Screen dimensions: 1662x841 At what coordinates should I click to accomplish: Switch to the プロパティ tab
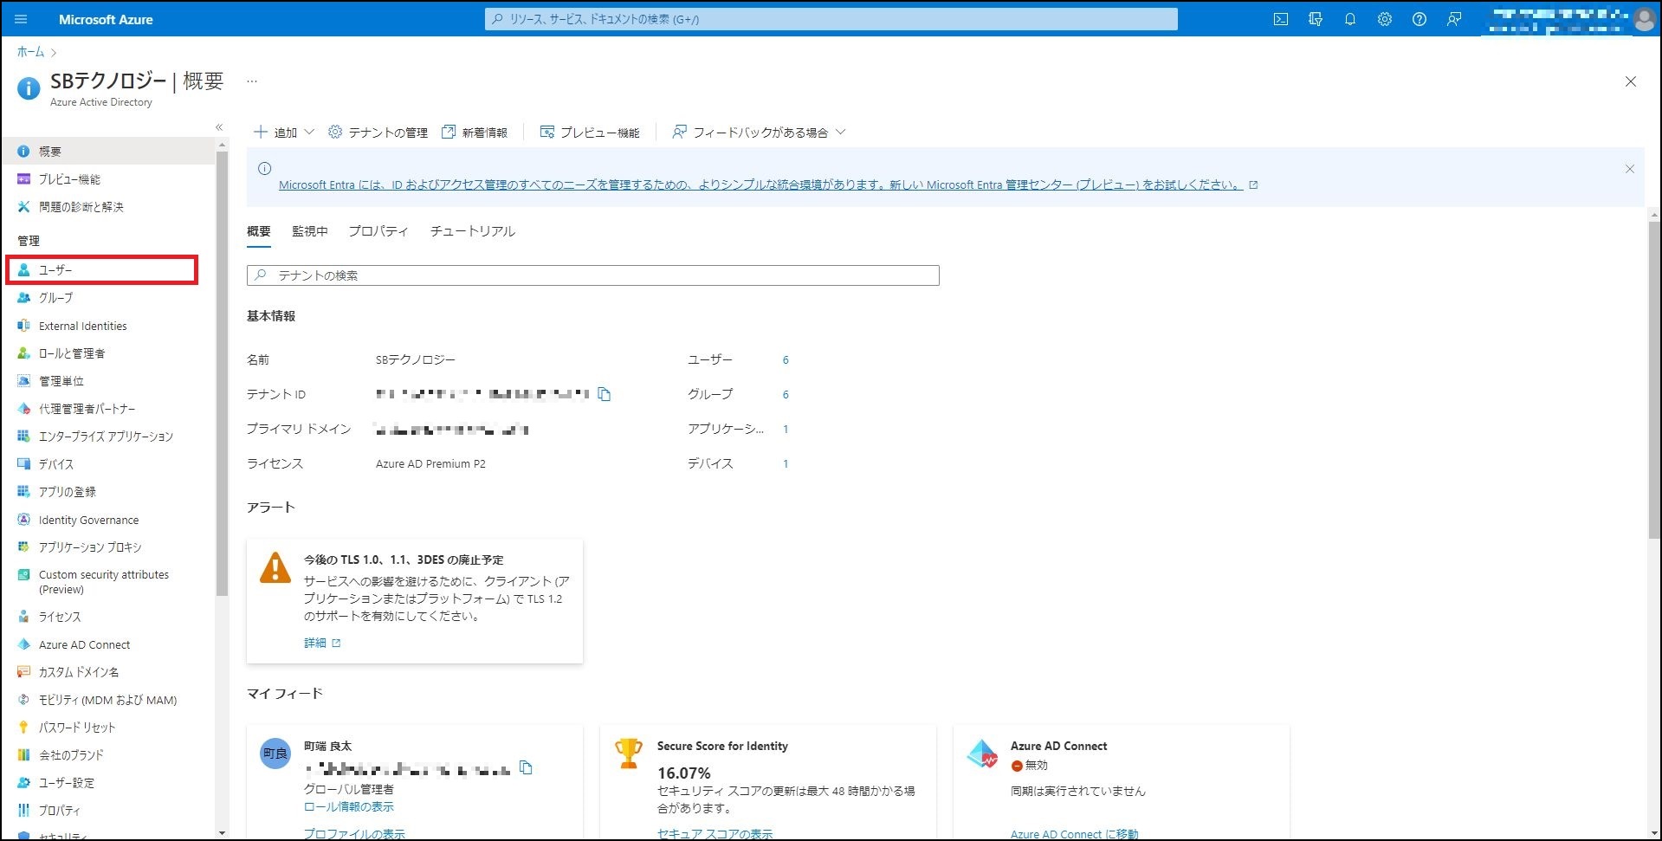[x=378, y=231]
